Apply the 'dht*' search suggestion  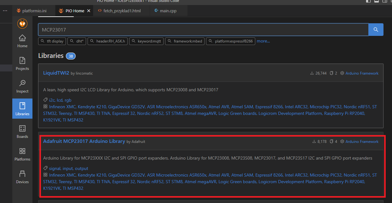(x=77, y=41)
